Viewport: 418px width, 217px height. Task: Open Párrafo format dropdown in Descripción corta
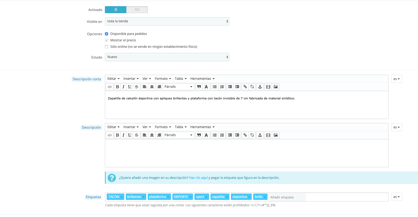pyautogui.click(x=178, y=87)
